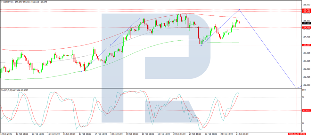312x136 pixels.
Task: Select forecast line anchor at 155.750 peak
Action: pyautogui.click(x=239, y=10)
